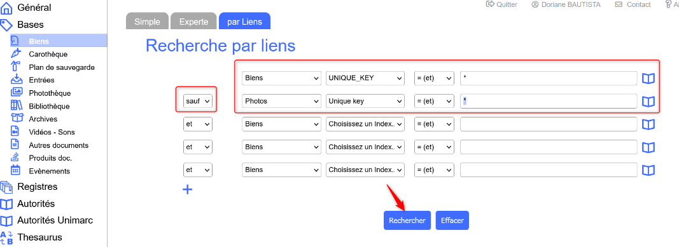The width and height of the screenshot is (679, 247).
Task: Open the book icon beside UNIQUE_KEY row
Action: (x=648, y=78)
